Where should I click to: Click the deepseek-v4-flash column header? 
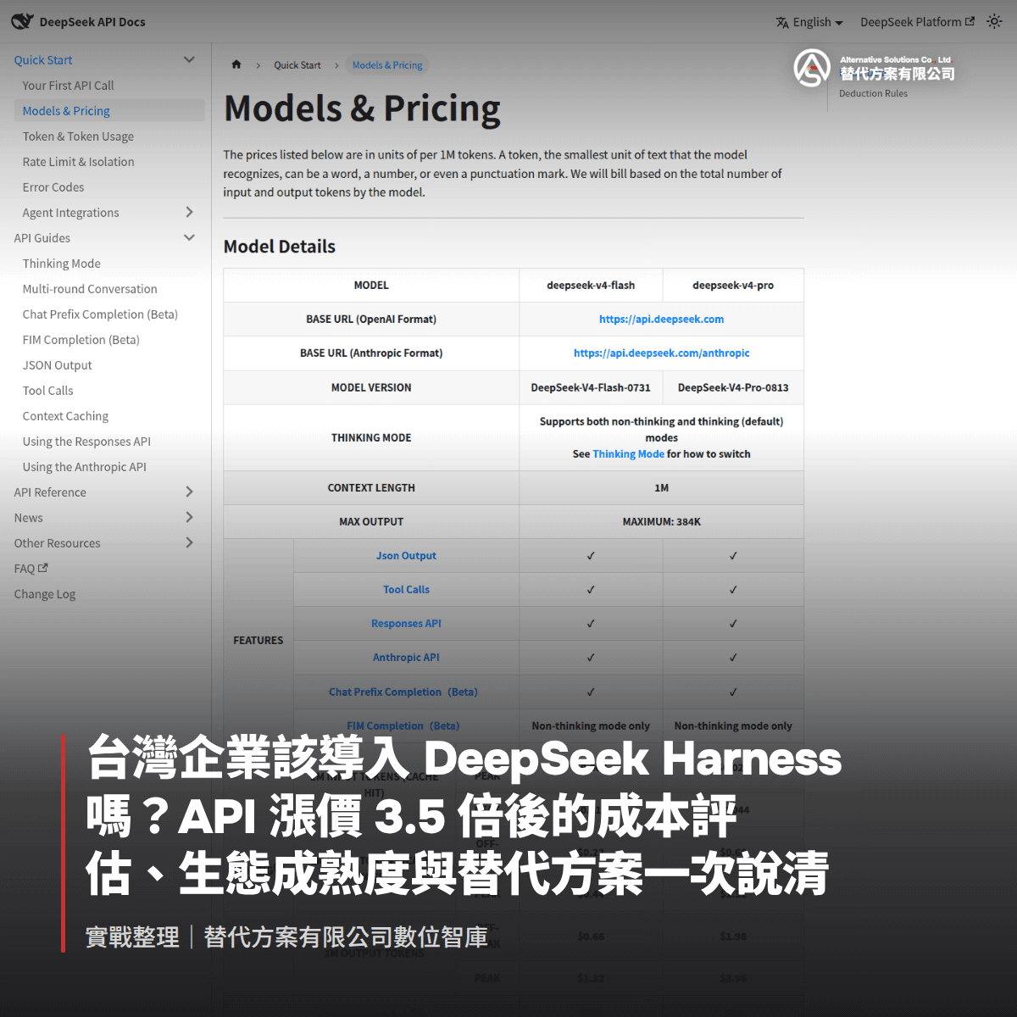pos(591,286)
